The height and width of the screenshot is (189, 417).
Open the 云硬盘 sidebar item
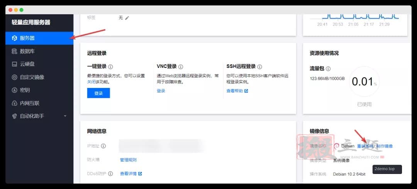tap(39, 64)
